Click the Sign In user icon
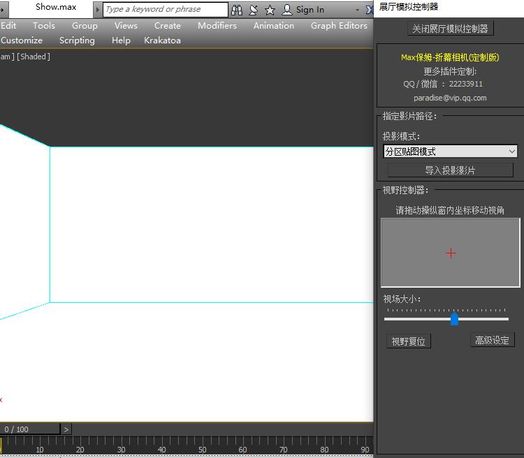 (x=287, y=10)
